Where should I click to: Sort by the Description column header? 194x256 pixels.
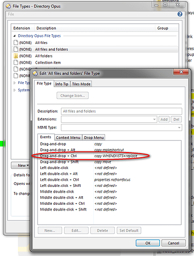[95, 28]
